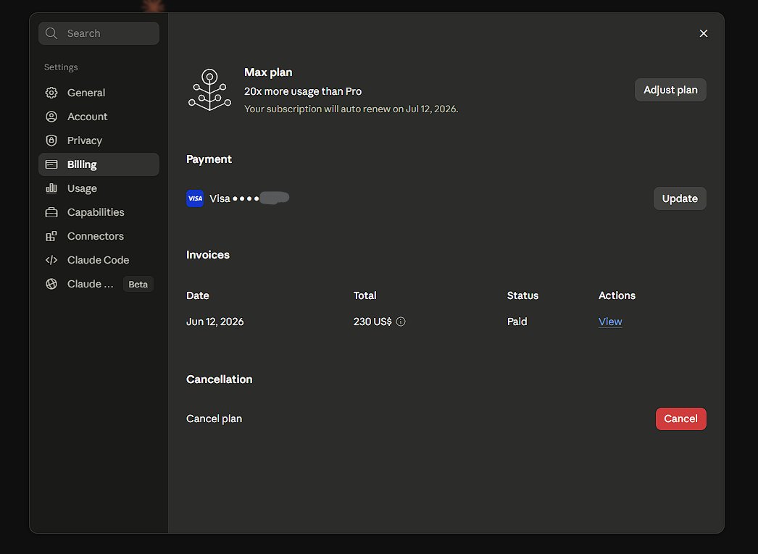Open the General settings section
The height and width of the screenshot is (554, 758).
pyautogui.click(x=99, y=93)
